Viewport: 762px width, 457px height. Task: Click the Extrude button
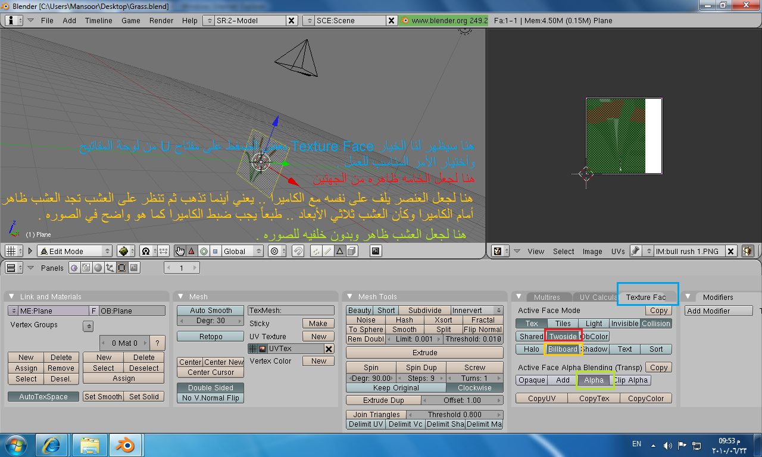pos(424,353)
